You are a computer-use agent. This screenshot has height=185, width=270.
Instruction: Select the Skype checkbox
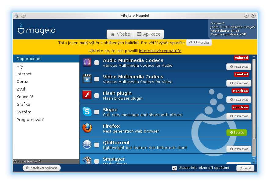tap(97, 112)
